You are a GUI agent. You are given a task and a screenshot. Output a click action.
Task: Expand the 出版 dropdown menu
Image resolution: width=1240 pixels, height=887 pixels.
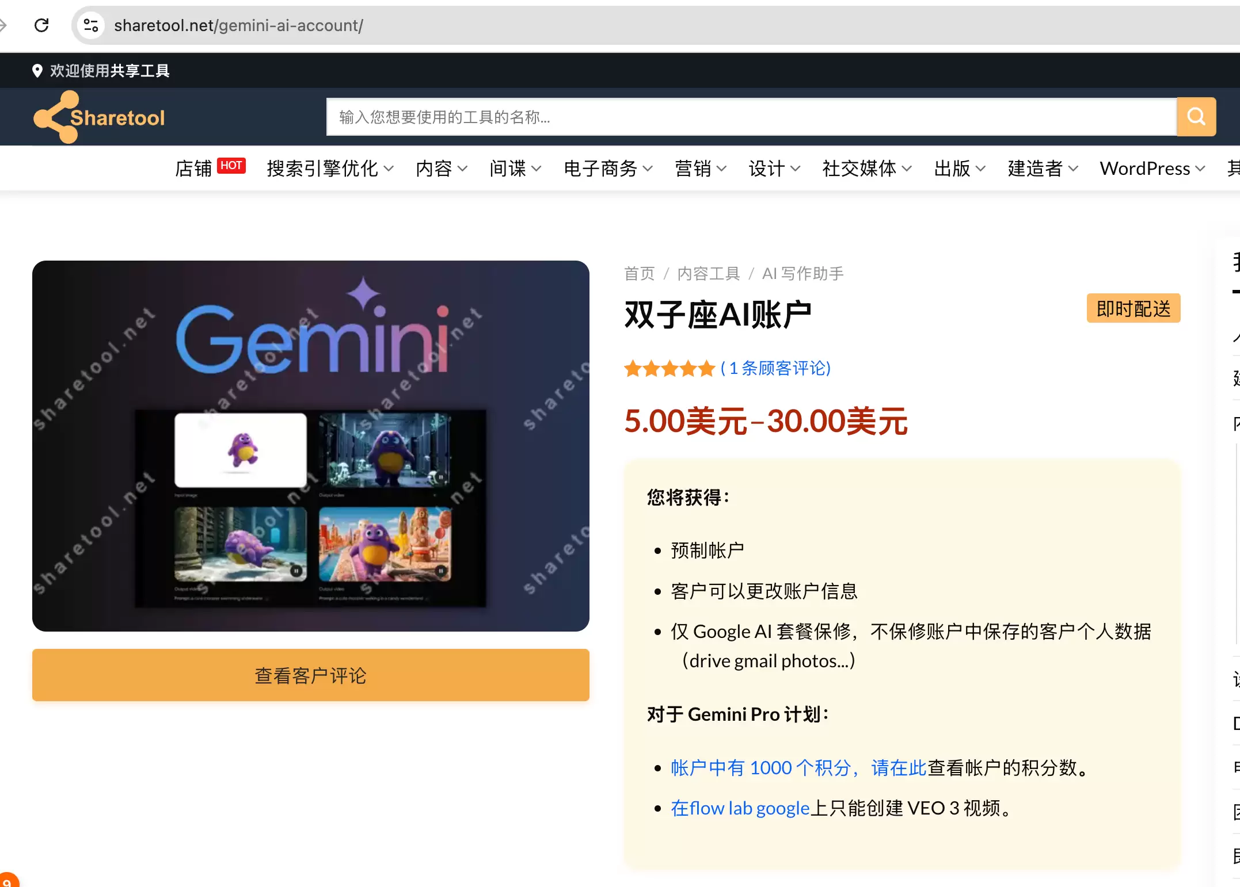pyautogui.click(x=960, y=169)
